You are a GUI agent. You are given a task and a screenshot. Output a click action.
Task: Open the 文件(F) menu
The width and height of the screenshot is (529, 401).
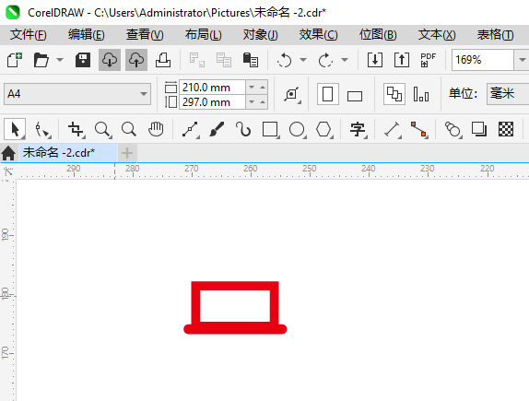[x=28, y=35]
